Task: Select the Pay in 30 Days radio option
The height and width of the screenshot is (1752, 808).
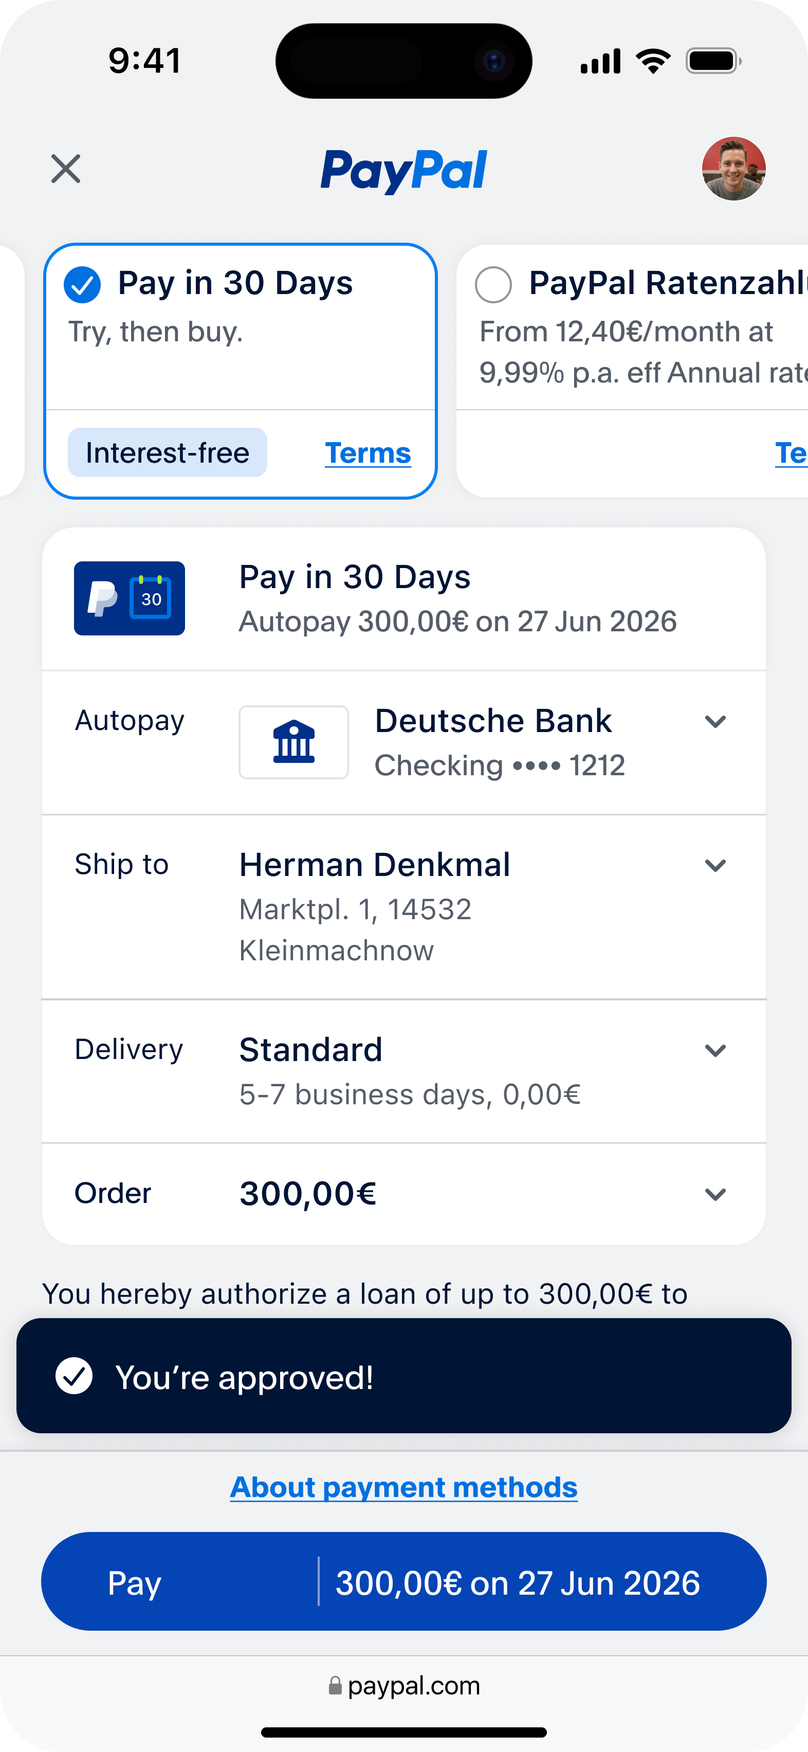Action: (82, 284)
